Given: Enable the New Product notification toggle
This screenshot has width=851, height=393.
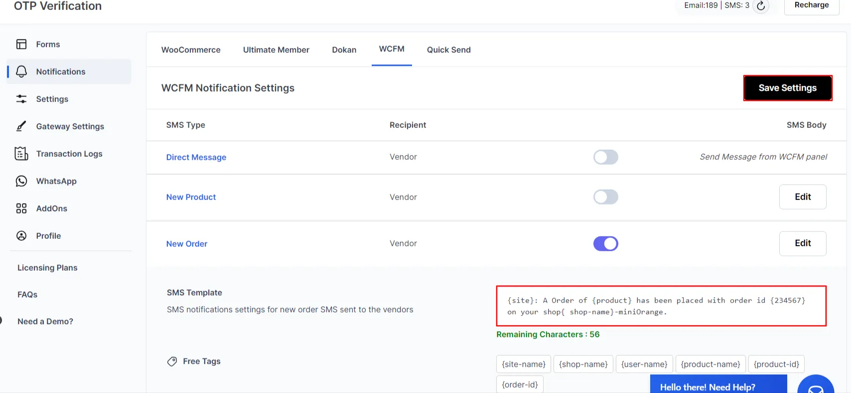Looking at the screenshot, I should (606, 197).
